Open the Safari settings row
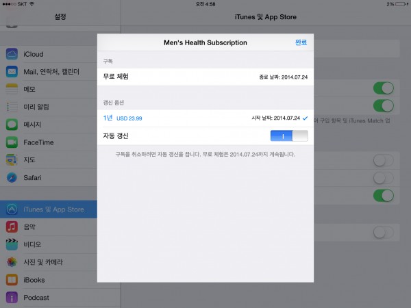 click(x=49, y=177)
